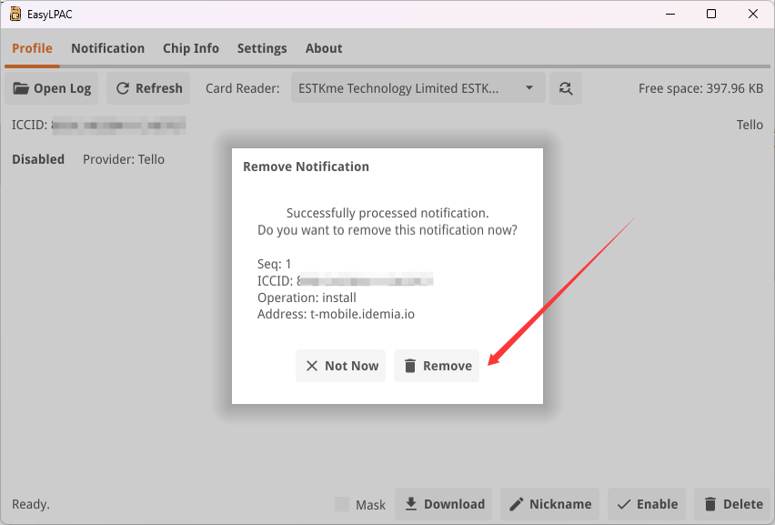The width and height of the screenshot is (775, 525).
Task: Click the EasyLPAC app icon in title bar
Action: tap(15, 14)
